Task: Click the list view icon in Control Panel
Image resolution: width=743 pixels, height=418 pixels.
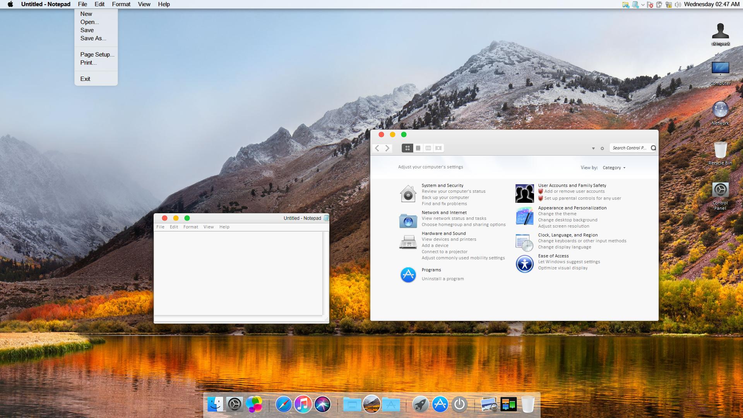Action: click(418, 148)
